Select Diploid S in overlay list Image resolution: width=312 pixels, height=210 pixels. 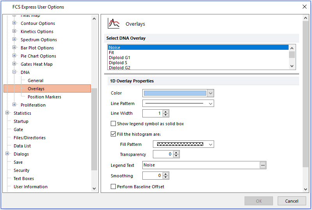point(198,63)
